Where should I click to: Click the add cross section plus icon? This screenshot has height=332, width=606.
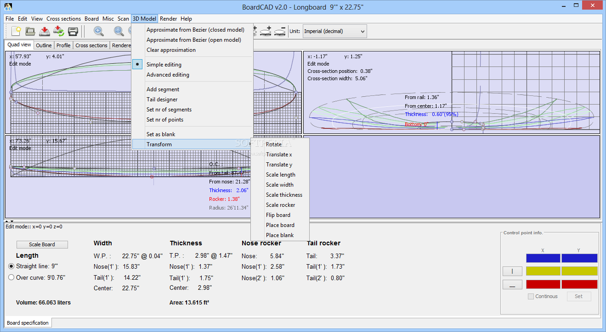click(266, 31)
